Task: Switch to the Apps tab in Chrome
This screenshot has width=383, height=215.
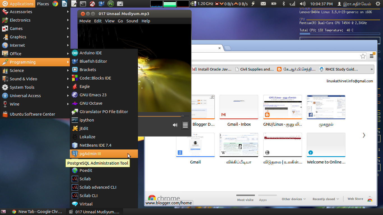Action: tap(263, 200)
